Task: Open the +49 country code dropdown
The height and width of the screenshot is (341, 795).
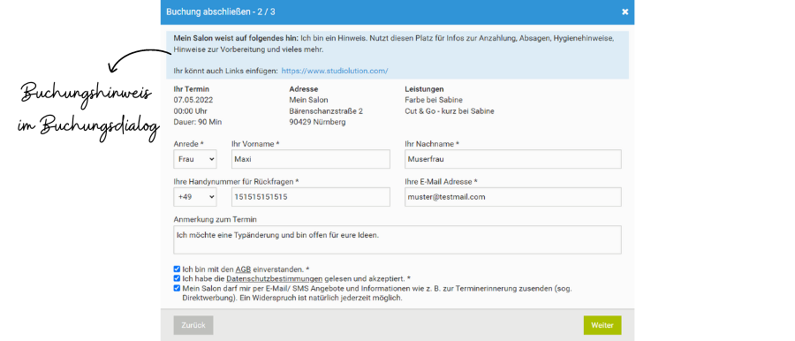Action: pos(195,197)
